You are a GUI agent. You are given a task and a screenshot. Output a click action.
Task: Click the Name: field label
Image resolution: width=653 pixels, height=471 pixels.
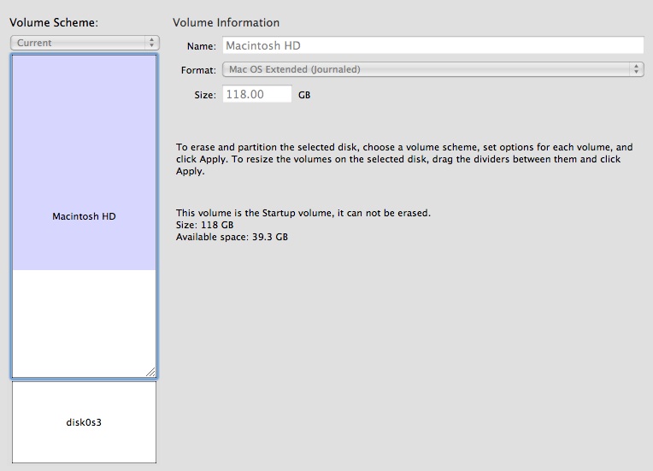pos(201,46)
